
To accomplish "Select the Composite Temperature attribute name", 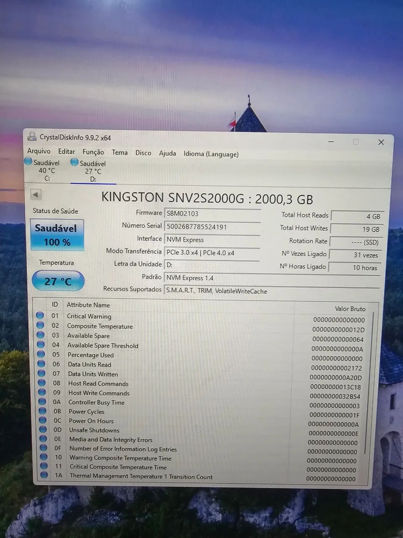I will pos(100,326).
